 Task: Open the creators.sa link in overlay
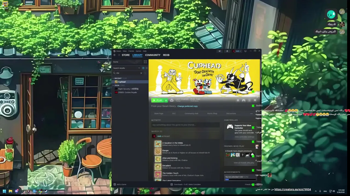(293, 189)
